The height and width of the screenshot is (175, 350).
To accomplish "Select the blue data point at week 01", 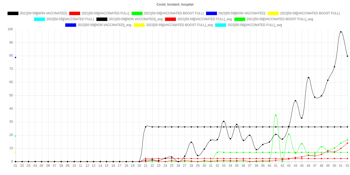I will [x=16, y=57].
